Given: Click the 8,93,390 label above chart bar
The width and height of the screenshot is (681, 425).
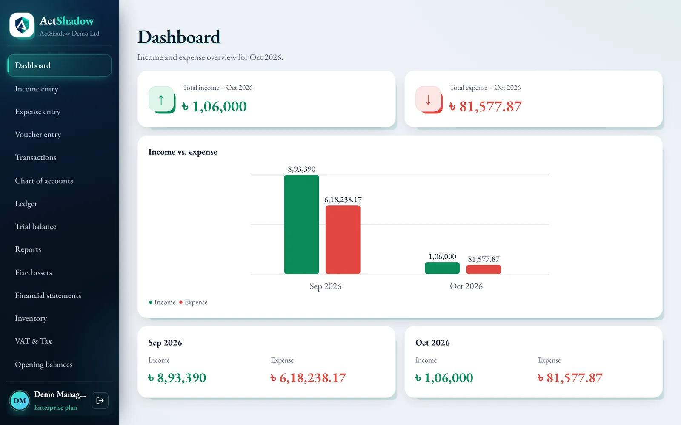Looking at the screenshot, I should [x=302, y=169].
